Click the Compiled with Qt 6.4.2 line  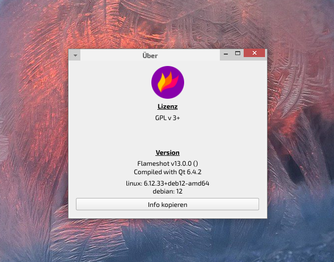tap(168, 172)
